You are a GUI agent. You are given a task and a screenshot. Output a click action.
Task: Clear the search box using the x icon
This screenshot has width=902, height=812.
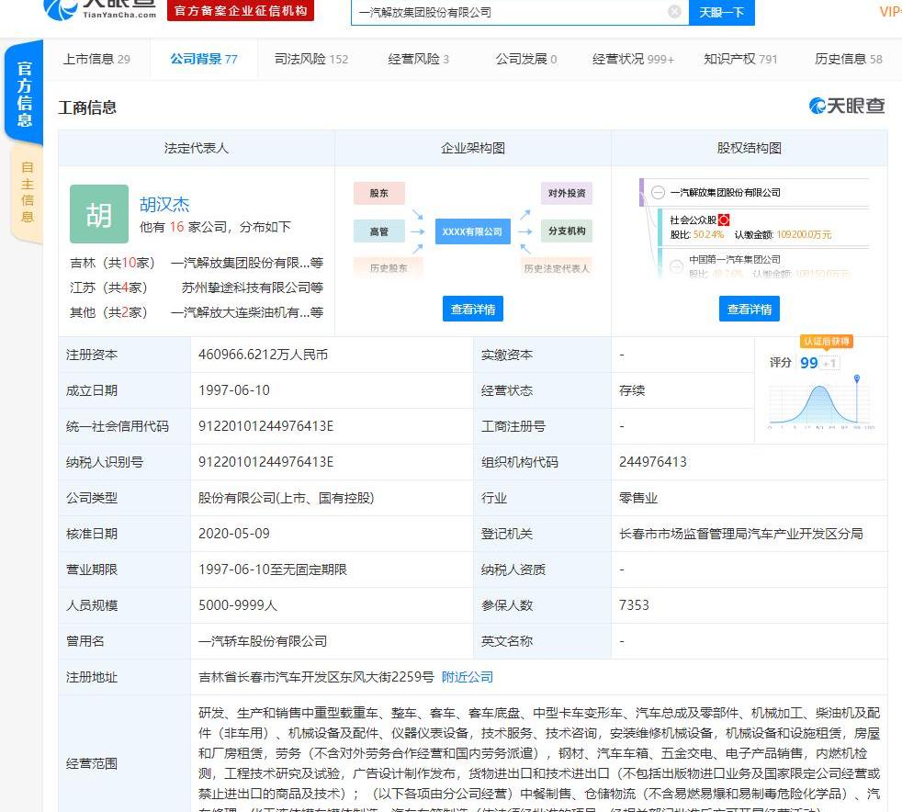(675, 11)
